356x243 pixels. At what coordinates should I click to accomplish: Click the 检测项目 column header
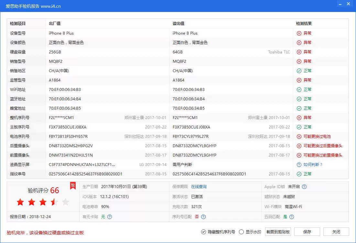click(18, 24)
